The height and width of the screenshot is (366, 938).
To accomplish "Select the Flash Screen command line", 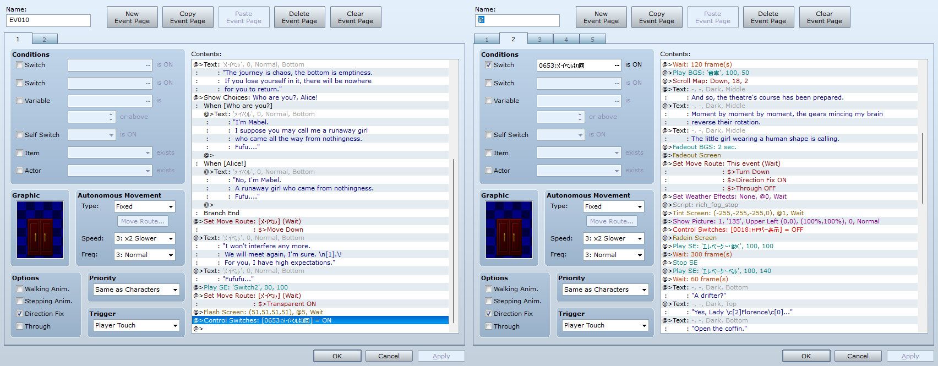I will [320, 312].
